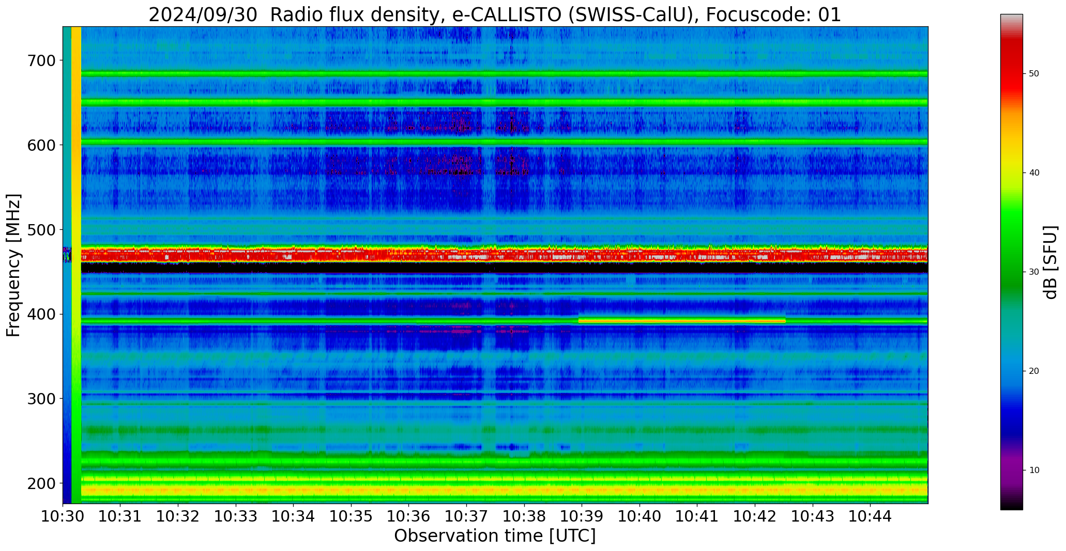
Task: Click the 10:36 time tick label
Action: pyautogui.click(x=409, y=516)
